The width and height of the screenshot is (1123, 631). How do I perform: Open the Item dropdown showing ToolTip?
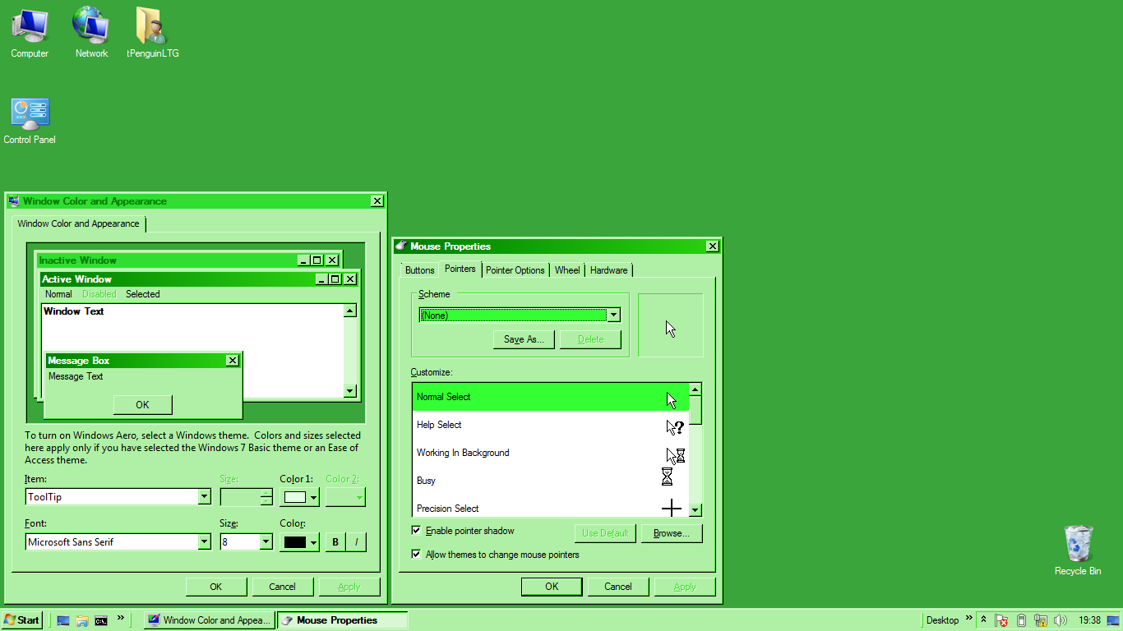[204, 497]
